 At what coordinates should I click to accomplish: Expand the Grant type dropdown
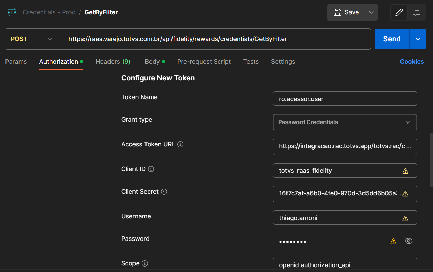[345, 122]
